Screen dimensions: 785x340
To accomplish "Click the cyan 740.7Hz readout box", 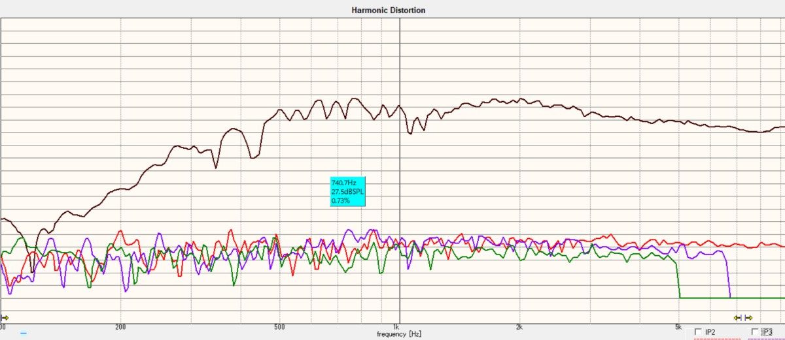I will (347, 192).
